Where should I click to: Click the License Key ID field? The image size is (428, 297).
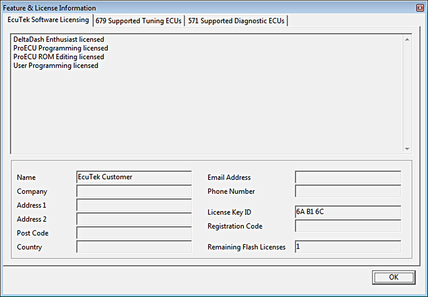click(x=348, y=212)
